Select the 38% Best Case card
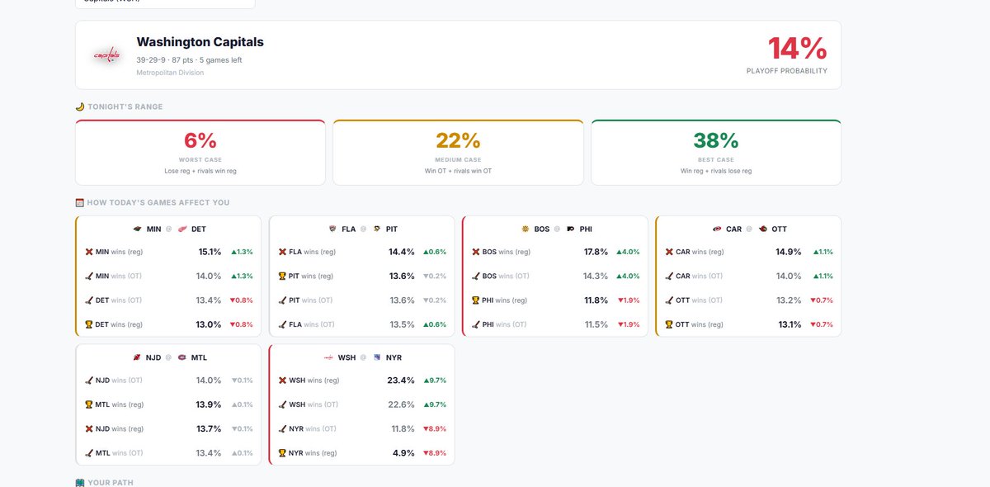990x487 pixels. 716,153
